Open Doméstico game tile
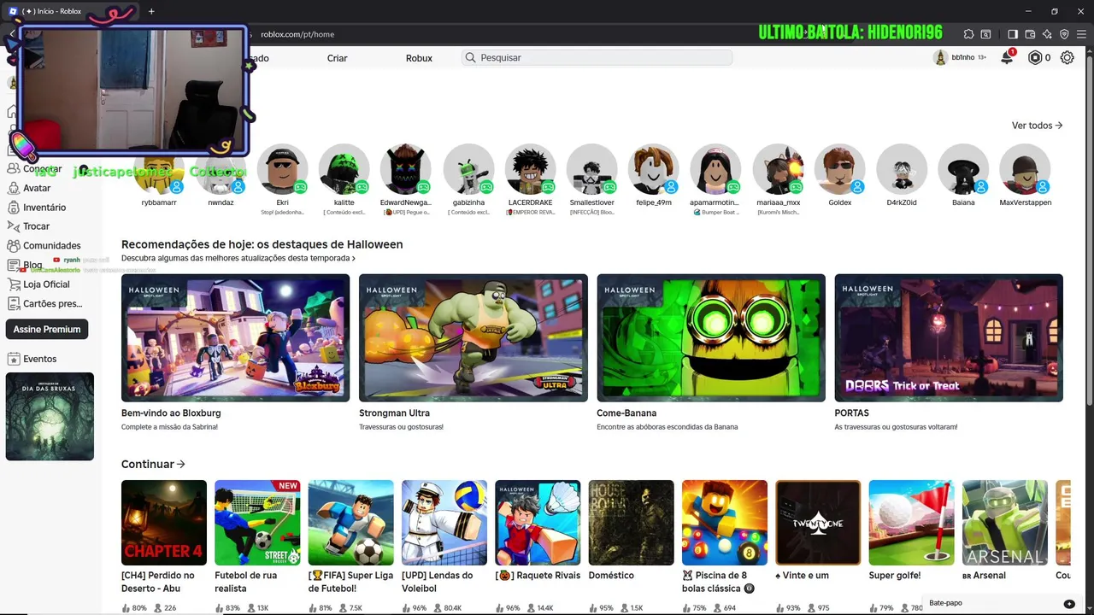The width and height of the screenshot is (1094, 615). (x=632, y=523)
